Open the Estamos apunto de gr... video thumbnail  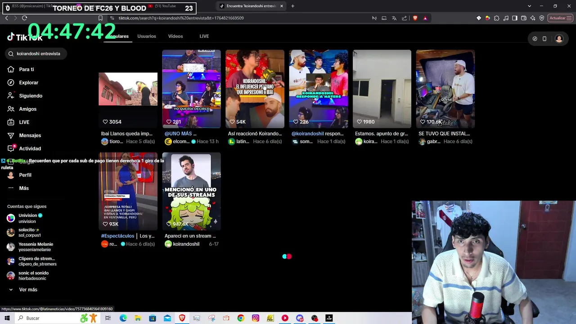click(382, 89)
